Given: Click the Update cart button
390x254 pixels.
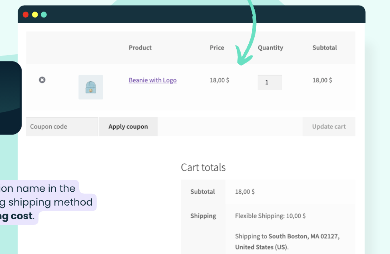Looking at the screenshot, I should pos(329,127).
